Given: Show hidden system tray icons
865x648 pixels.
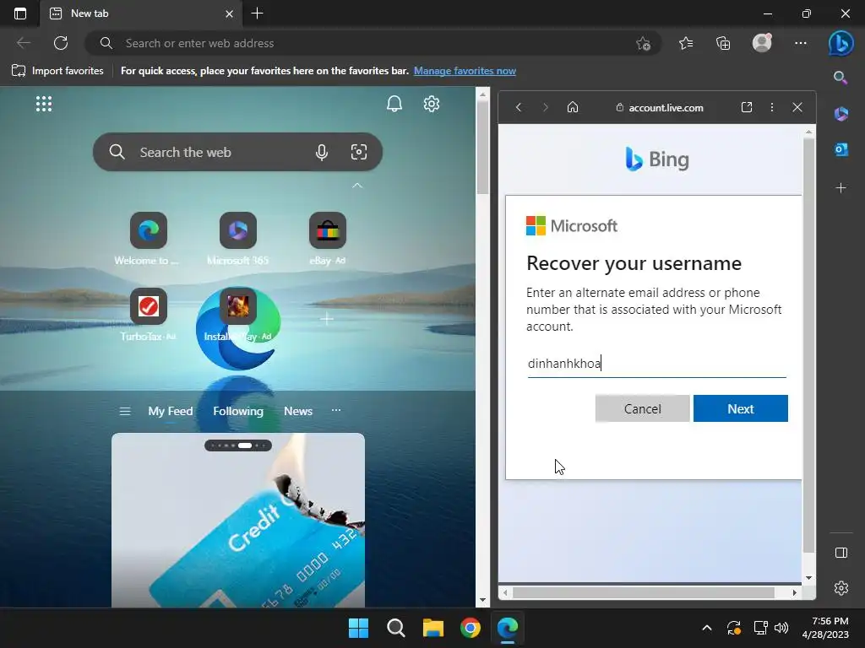Looking at the screenshot, I should coord(707,628).
